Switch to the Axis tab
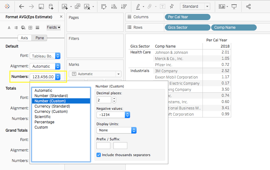 coord(24,38)
